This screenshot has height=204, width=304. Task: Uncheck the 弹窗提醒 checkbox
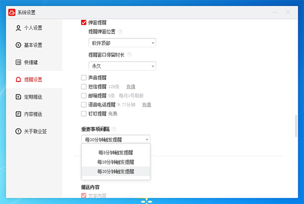(84, 23)
